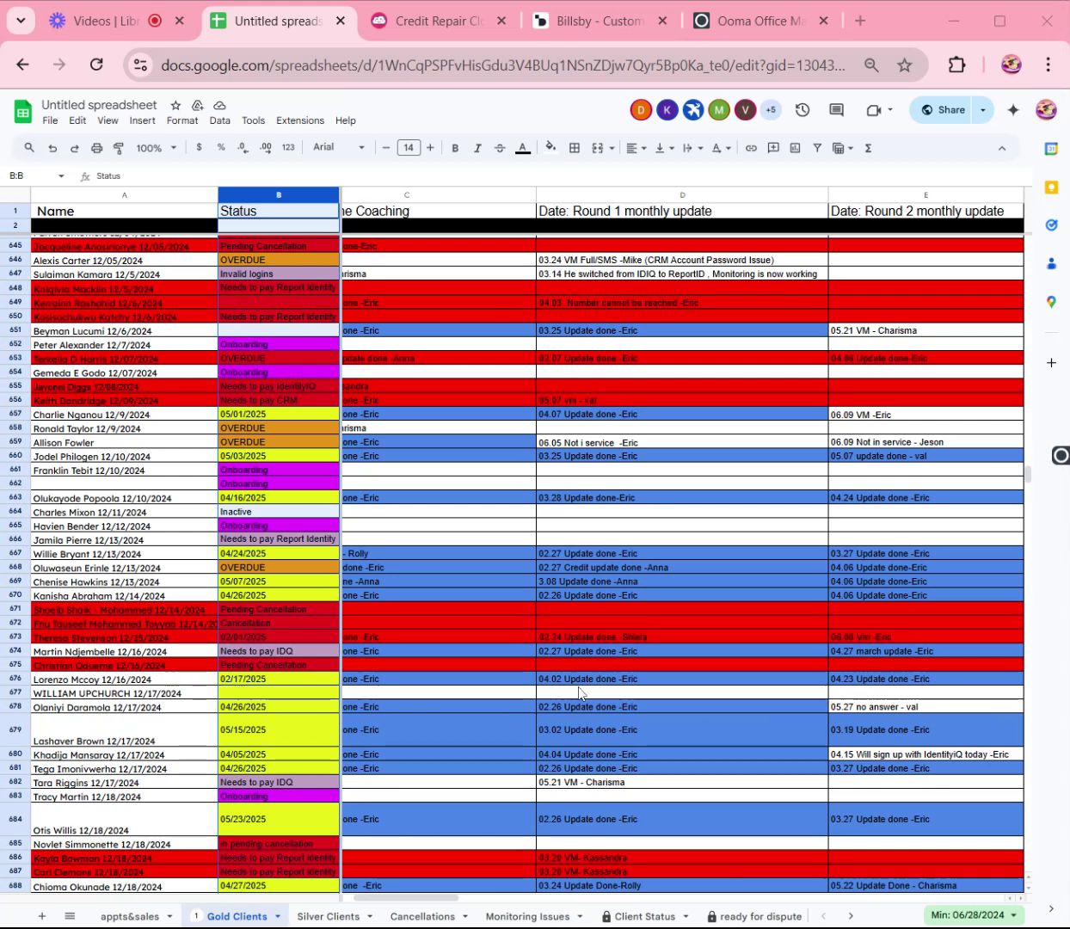
Task: Open the Min: 06/28/2024 summary dropdown
Action: tap(974, 915)
